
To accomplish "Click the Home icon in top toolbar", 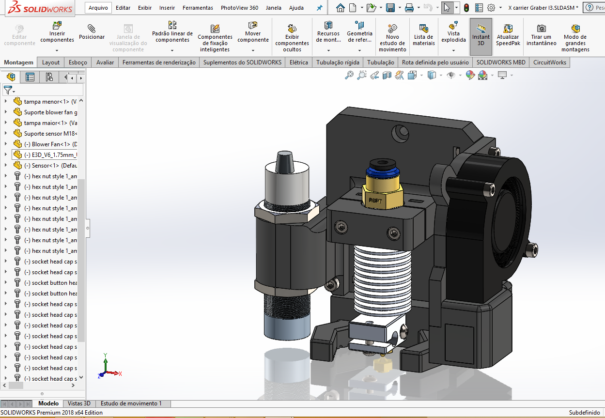I will coord(341,8).
